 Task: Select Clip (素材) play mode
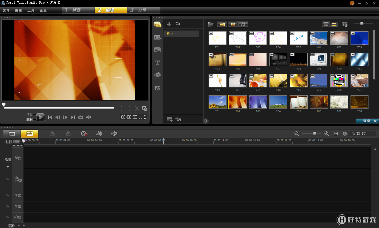point(29,120)
